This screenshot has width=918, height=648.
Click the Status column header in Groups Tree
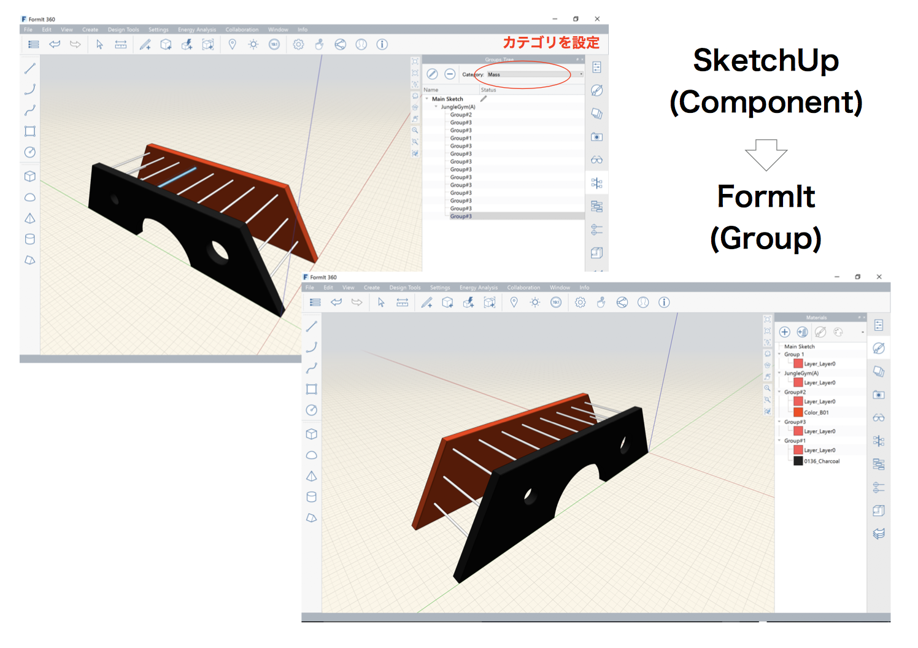[488, 90]
